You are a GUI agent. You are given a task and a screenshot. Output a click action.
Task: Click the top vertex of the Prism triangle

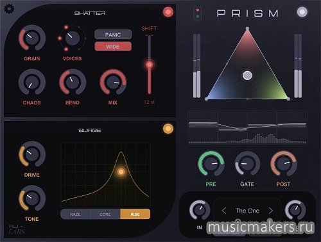(x=247, y=28)
